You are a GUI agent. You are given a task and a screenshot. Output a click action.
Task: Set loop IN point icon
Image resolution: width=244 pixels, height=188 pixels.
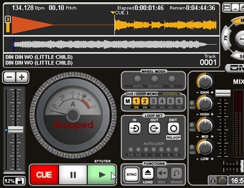point(135,129)
